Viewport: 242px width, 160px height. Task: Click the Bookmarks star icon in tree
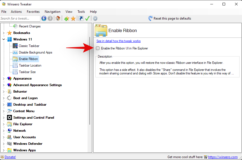(9, 33)
